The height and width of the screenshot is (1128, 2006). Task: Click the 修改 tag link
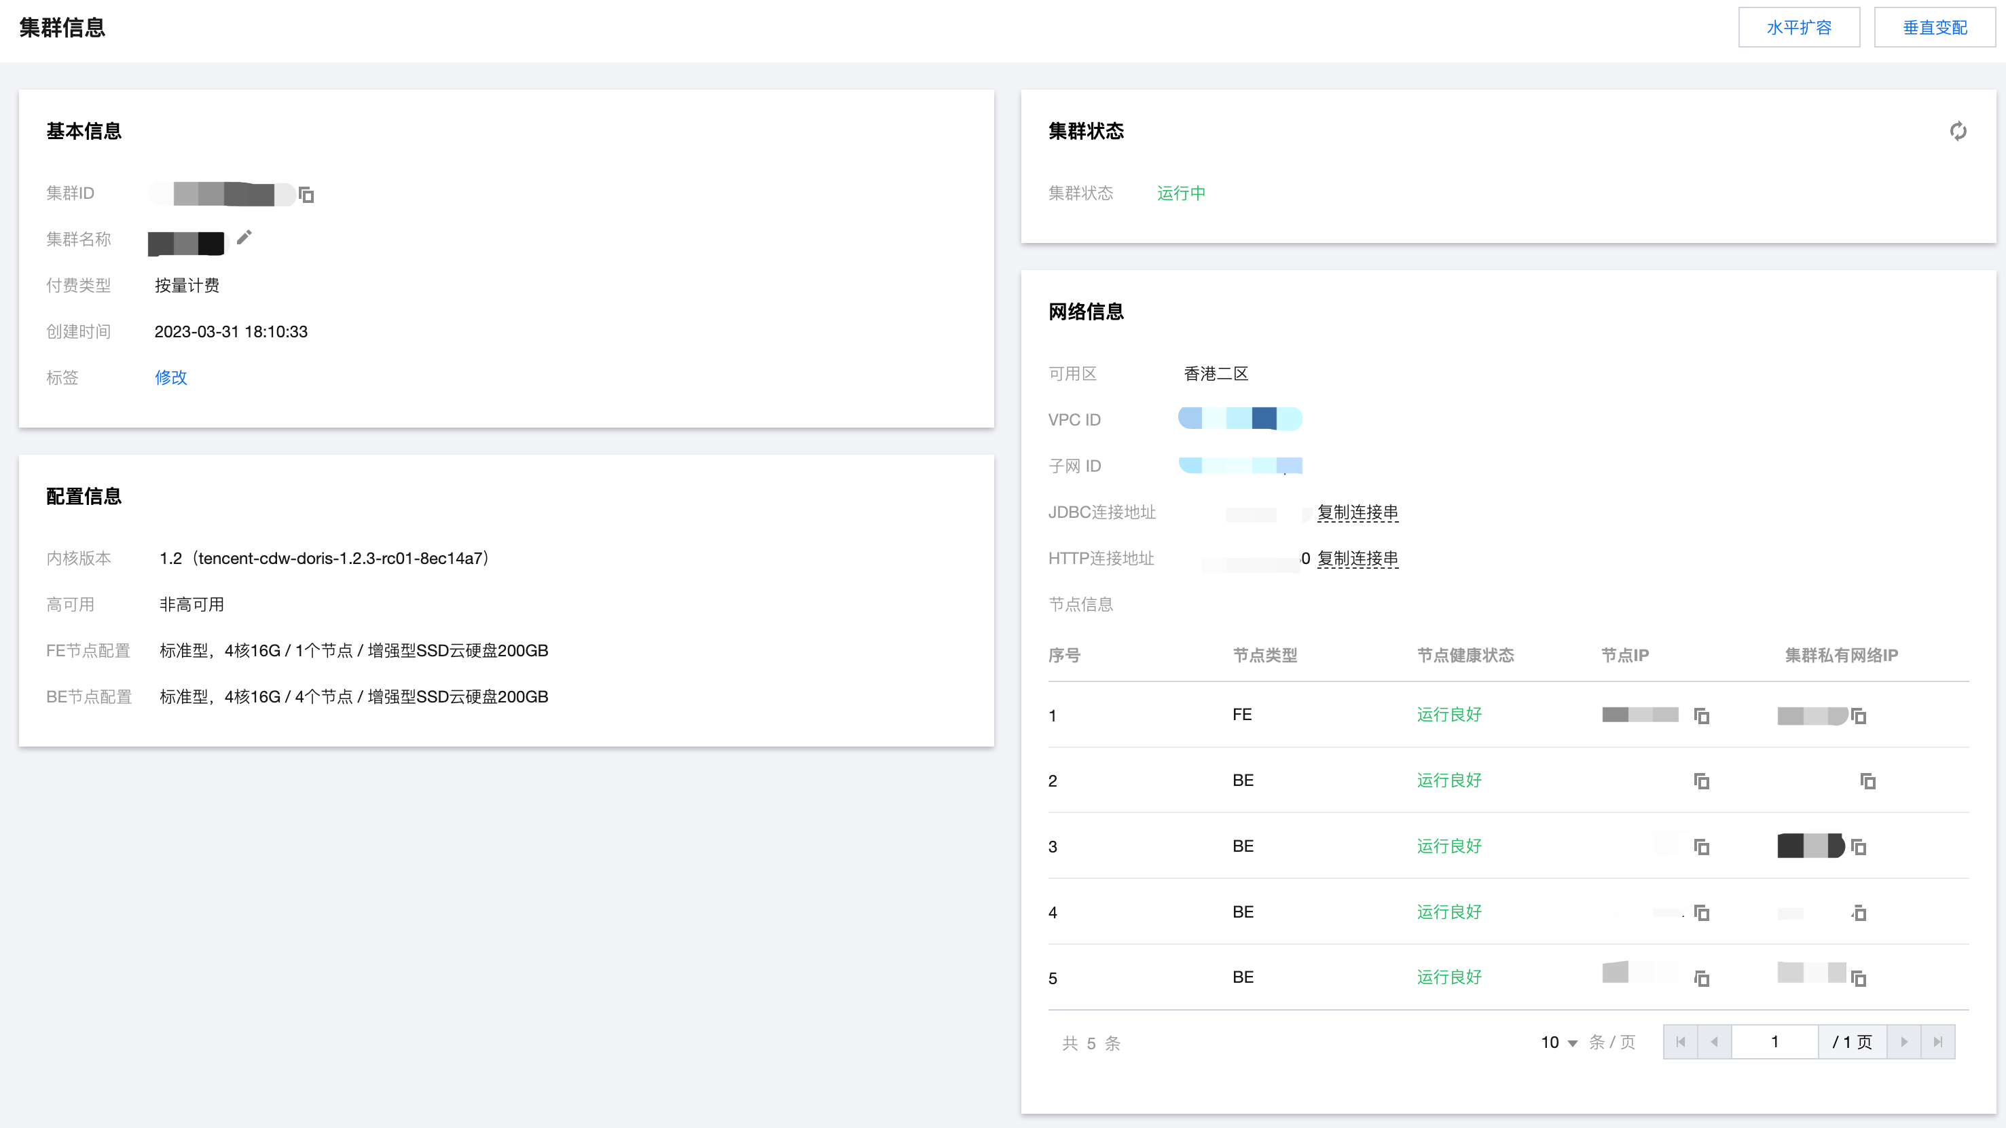(x=170, y=377)
